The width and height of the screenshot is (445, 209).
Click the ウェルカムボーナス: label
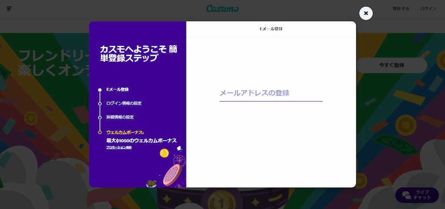coord(125,132)
